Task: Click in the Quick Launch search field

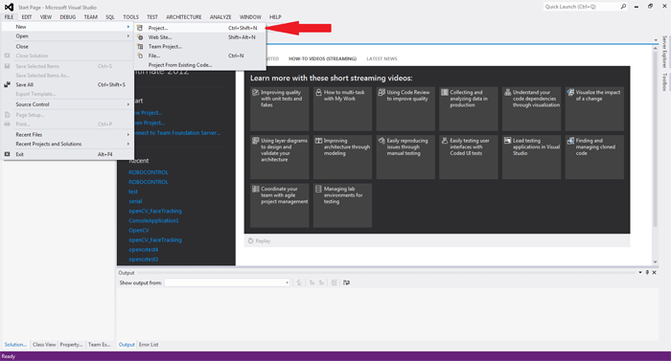Action: tap(581, 7)
